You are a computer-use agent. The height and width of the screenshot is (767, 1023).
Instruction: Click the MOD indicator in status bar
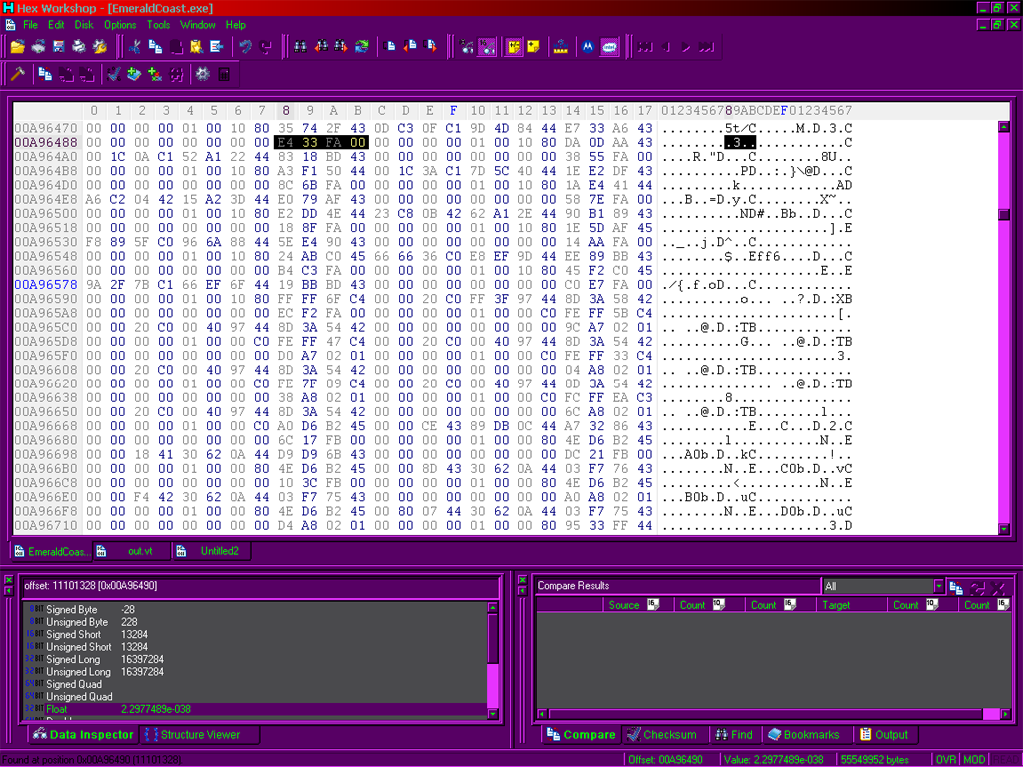[x=974, y=759]
